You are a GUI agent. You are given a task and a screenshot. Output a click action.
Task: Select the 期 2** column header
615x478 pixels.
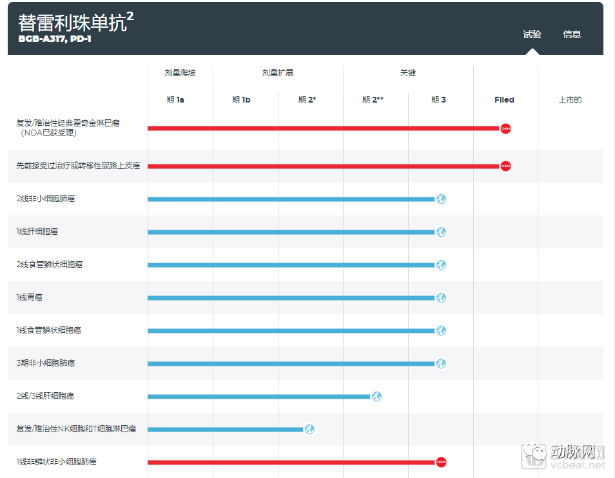click(373, 100)
